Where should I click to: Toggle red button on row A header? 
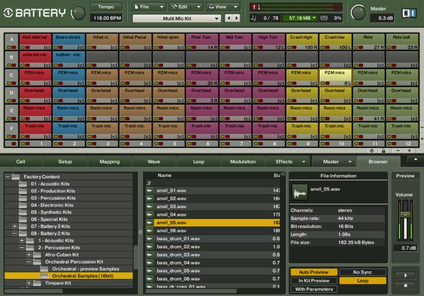(x=14, y=48)
